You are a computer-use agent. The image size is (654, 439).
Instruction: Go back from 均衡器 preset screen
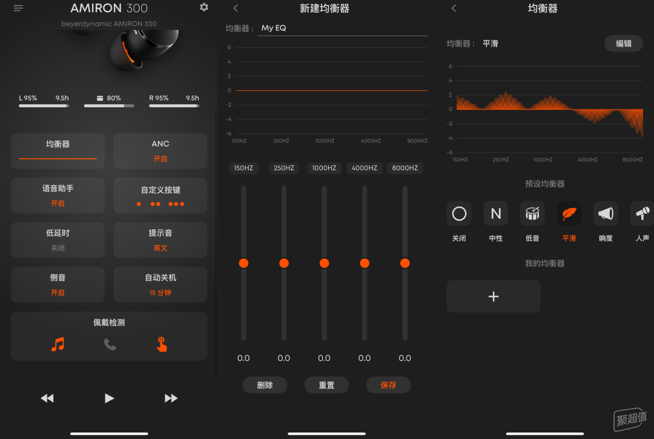tap(454, 8)
